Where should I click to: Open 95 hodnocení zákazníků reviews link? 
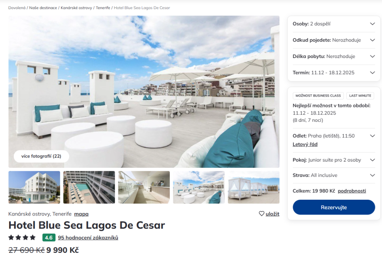point(88,237)
